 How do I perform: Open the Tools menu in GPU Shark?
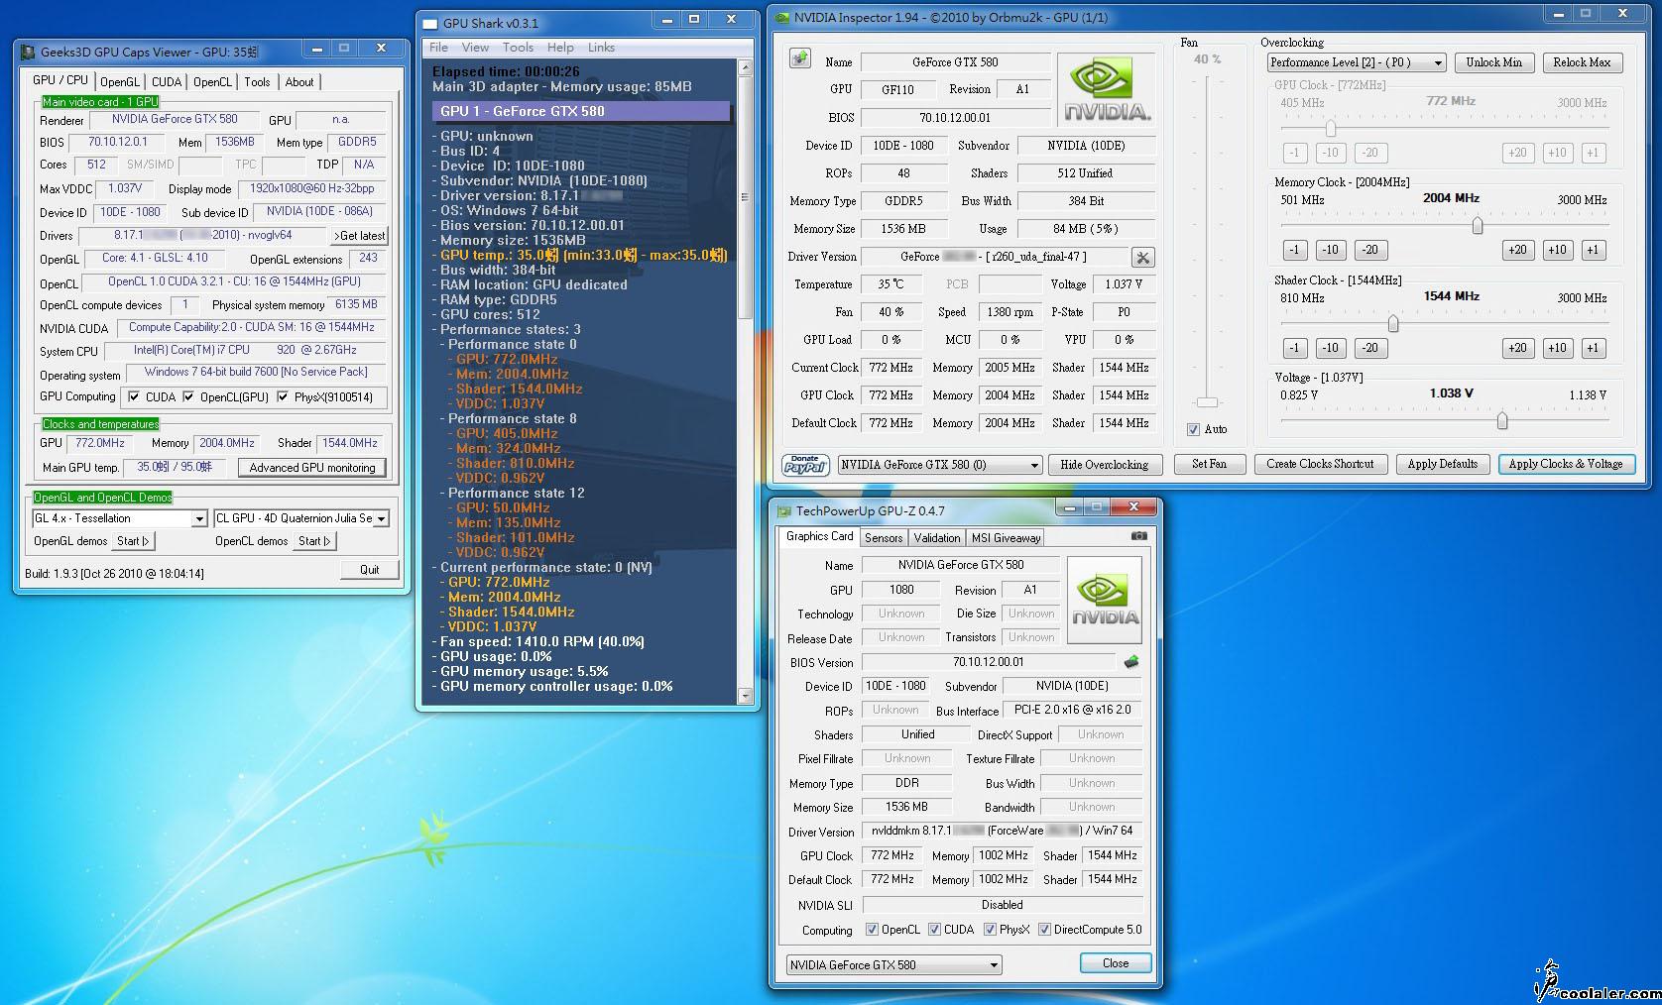pos(518,48)
